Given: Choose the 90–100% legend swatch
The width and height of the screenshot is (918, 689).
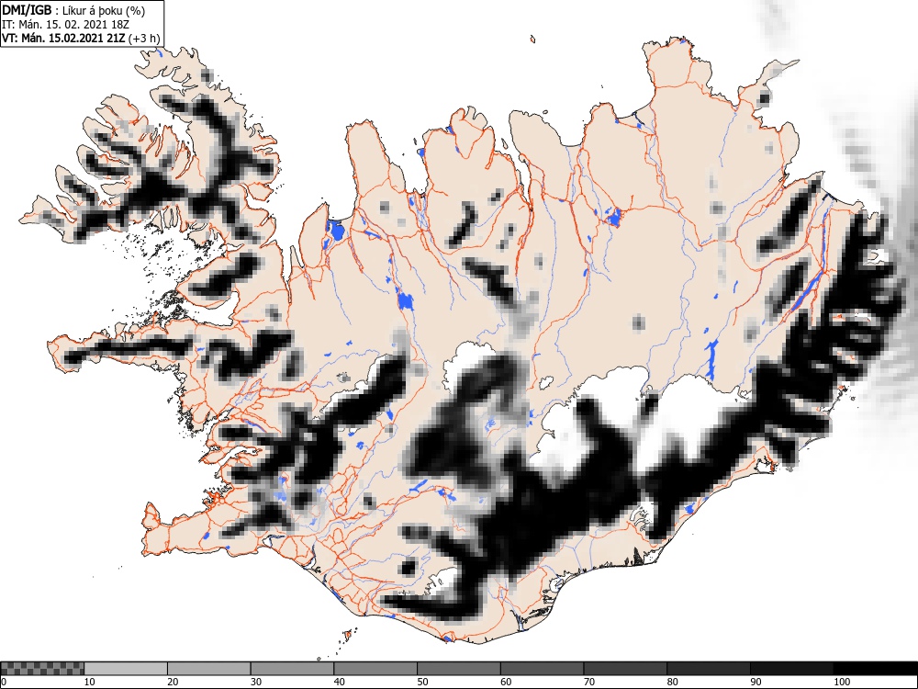Looking at the screenshot, I should (791, 669).
